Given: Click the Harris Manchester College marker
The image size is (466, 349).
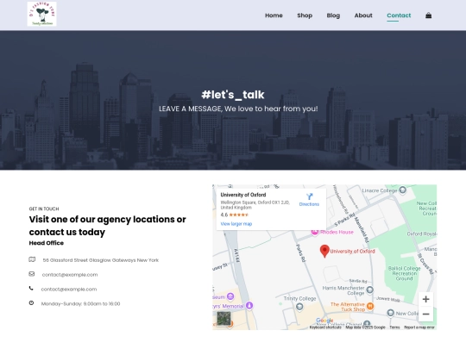Looking at the screenshot, I should click(x=369, y=290).
